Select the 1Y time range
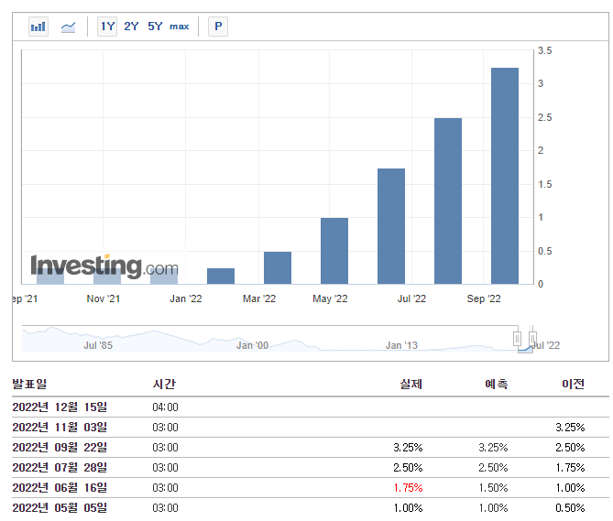 (107, 27)
